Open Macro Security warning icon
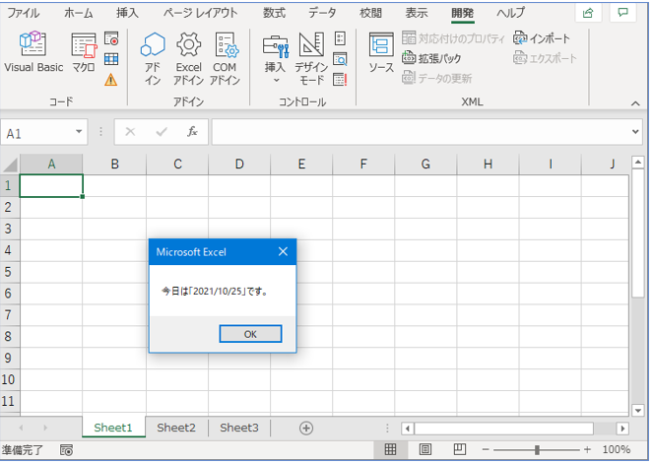This screenshot has height=464, width=653. pyautogui.click(x=111, y=79)
